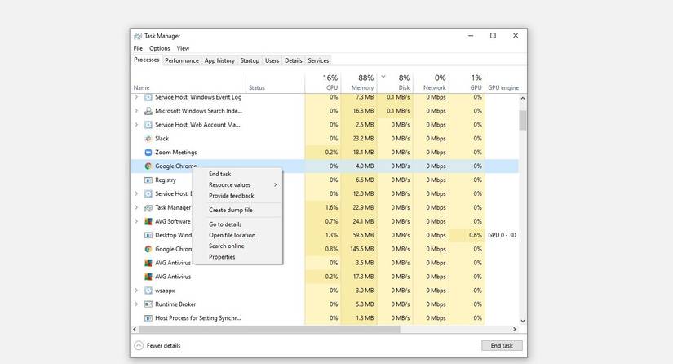This screenshot has height=364, width=673.
Task: Expand Service Host: Windows Event Log
Action: 136,97
